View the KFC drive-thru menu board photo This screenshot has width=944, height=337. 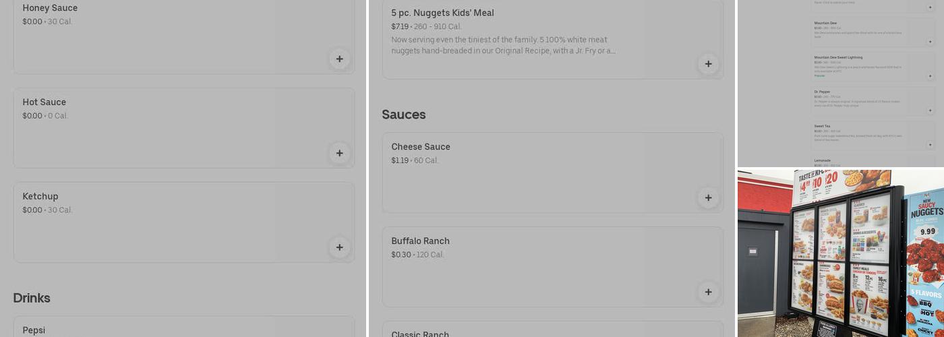pyautogui.click(x=840, y=253)
